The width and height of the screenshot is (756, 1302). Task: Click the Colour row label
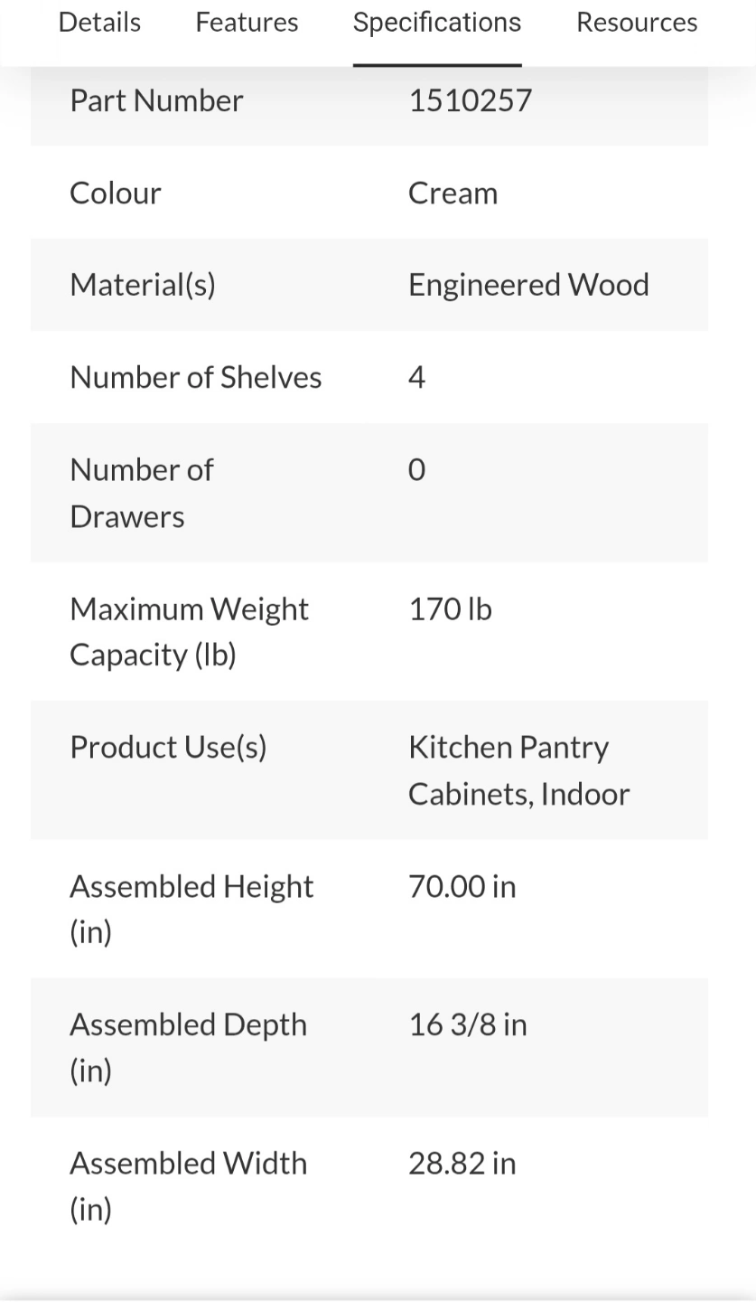click(x=116, y=193)
